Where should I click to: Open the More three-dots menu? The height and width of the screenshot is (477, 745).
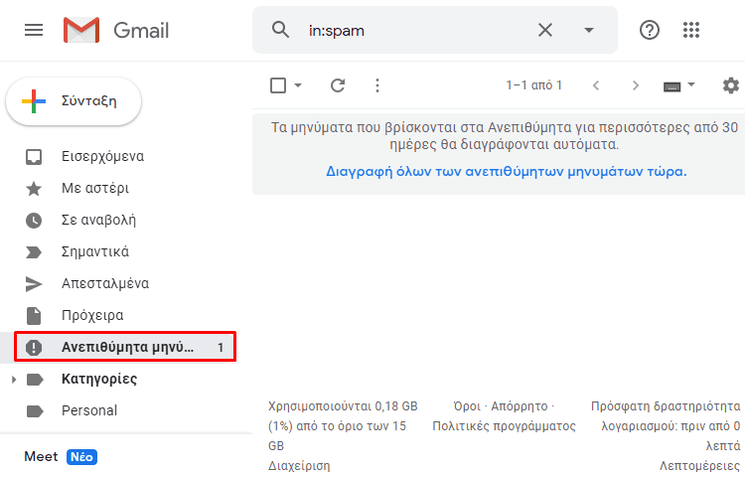click(377, 85)
